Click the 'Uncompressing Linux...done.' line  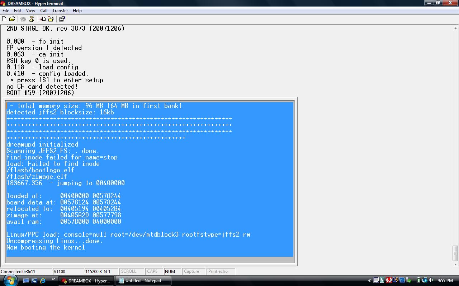tap(55, 241)
